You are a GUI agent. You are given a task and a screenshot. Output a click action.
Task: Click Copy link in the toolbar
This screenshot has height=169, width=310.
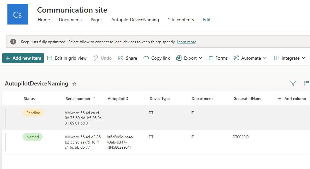pos(157,58)
